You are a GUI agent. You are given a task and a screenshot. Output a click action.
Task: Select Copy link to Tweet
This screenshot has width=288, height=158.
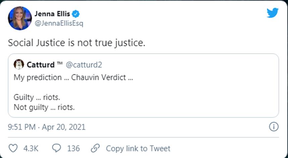[x=138, y=148]
